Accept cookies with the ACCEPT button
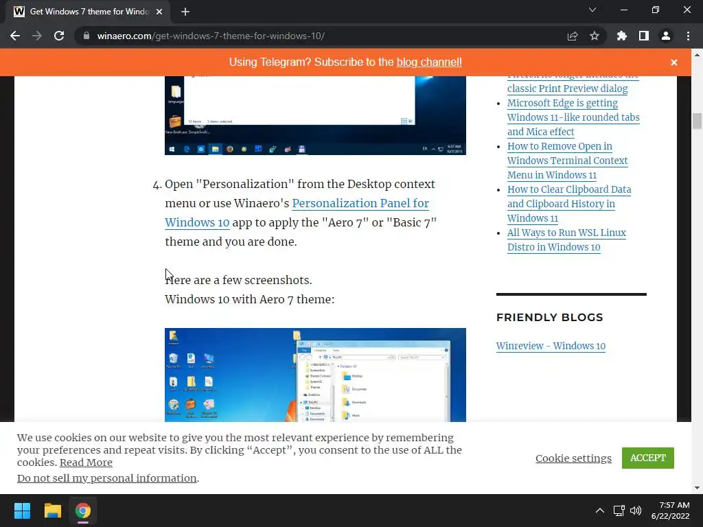Viewport: 703px width, 527px height. click(x=648, y=458)
